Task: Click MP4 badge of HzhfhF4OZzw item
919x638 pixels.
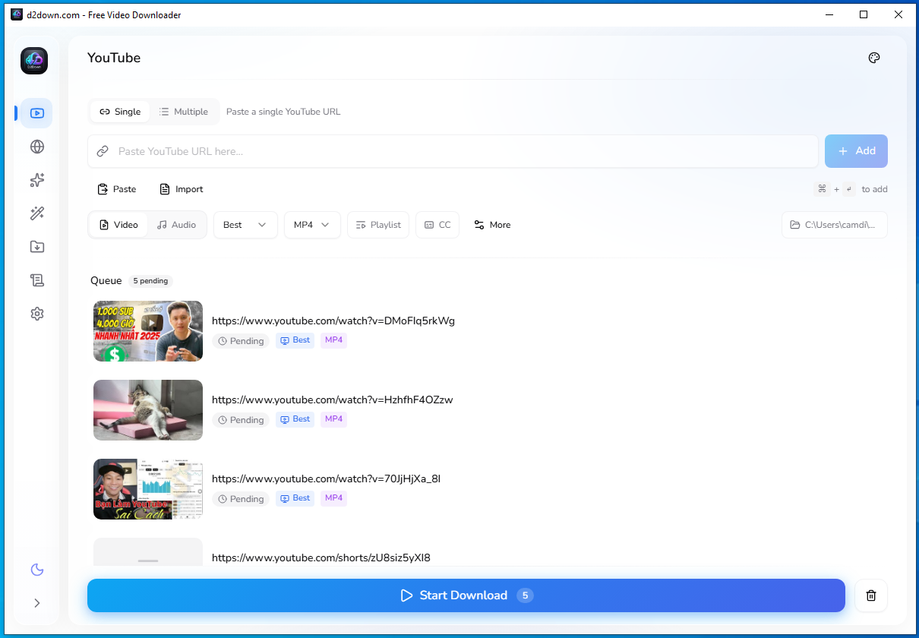Action: [x=333, y=419]
